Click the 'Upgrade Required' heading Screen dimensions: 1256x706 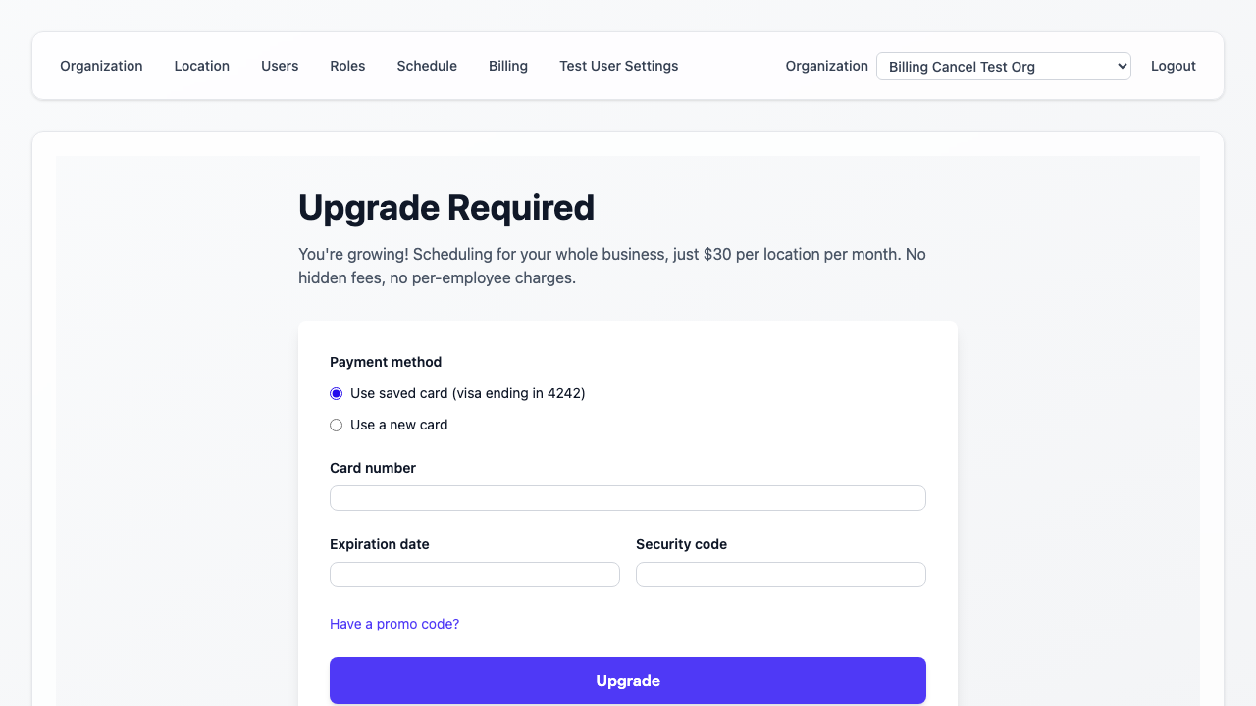(x=446, y=207)
